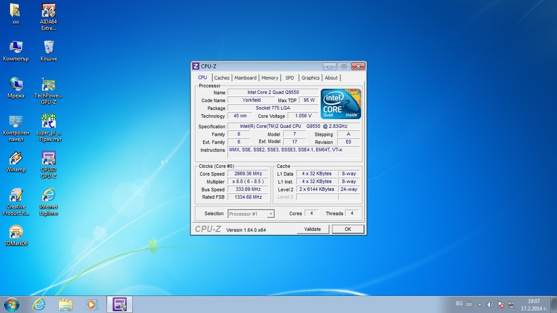
Task: Open Windows Media Player taskbar icon
Action: (92, 304)
